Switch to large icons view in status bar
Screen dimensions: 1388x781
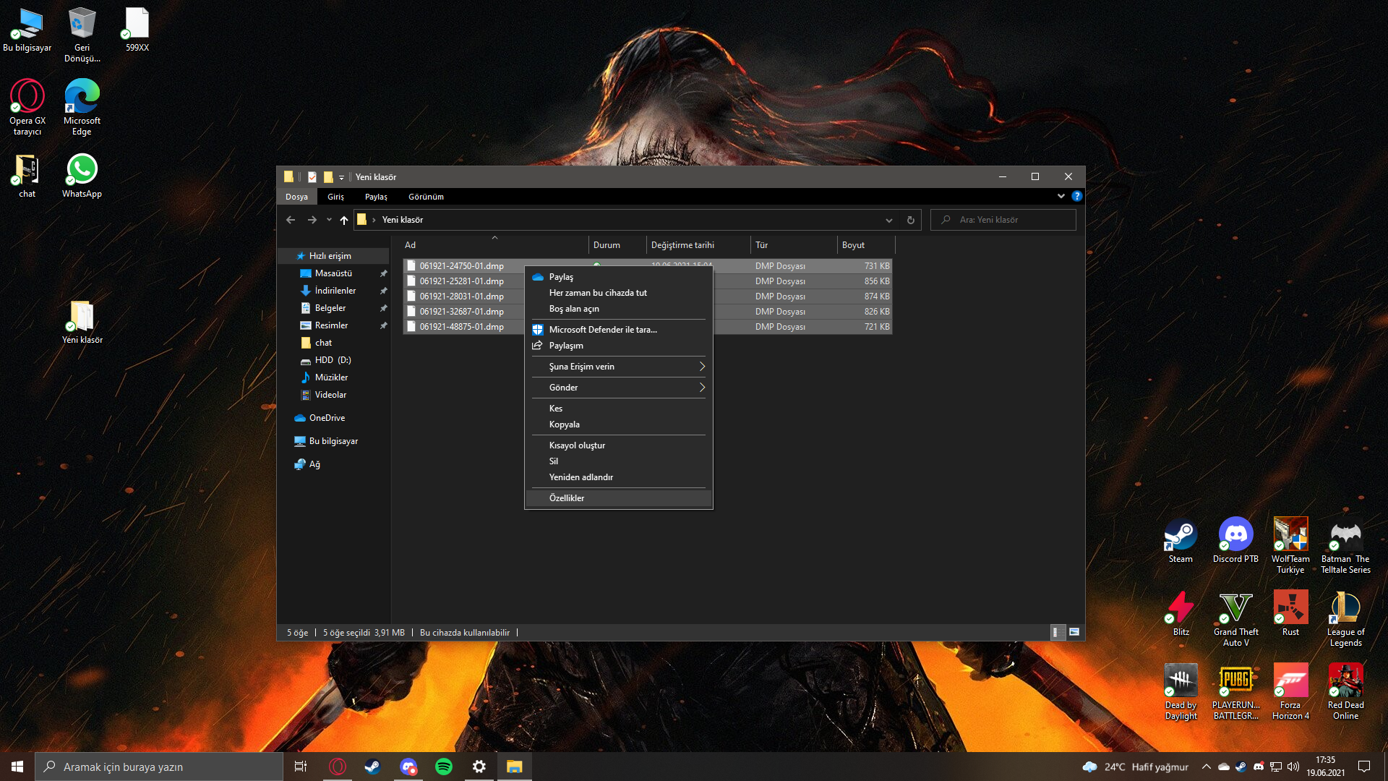click(1074, 632)
